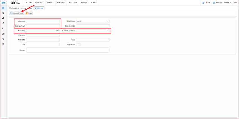Viewport: 239px width, 119px height.
Task: Click the banknote money icon in sidebar
Action: click(3, 34)
